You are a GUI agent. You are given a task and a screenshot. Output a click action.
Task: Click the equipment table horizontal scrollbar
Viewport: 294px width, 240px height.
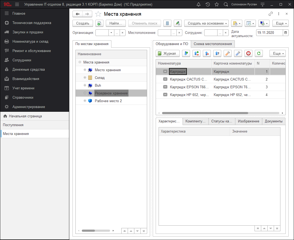tap(205, 113)
